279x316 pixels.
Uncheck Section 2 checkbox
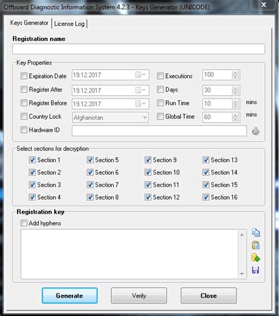click(32, 172)
